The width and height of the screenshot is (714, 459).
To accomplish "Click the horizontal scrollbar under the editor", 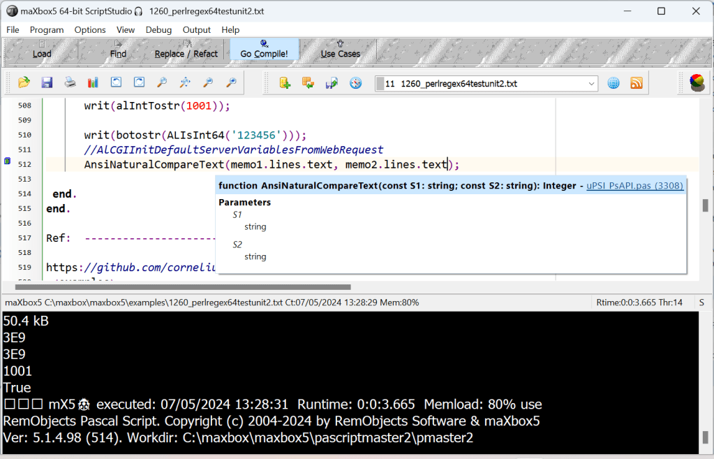I will pyautogui.click(x=183, y=286).
